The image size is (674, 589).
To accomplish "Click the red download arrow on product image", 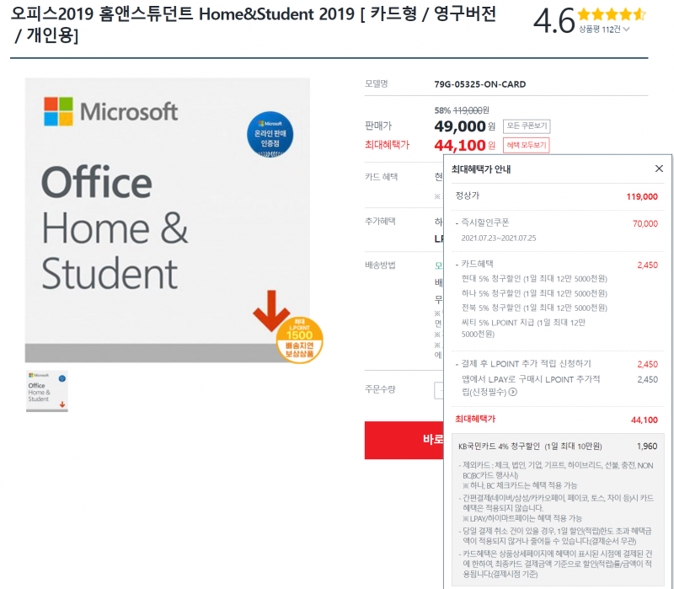I will click(270, 310).
